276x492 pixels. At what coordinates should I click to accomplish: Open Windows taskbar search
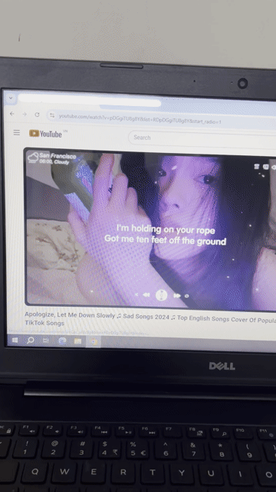pos(31,340)
